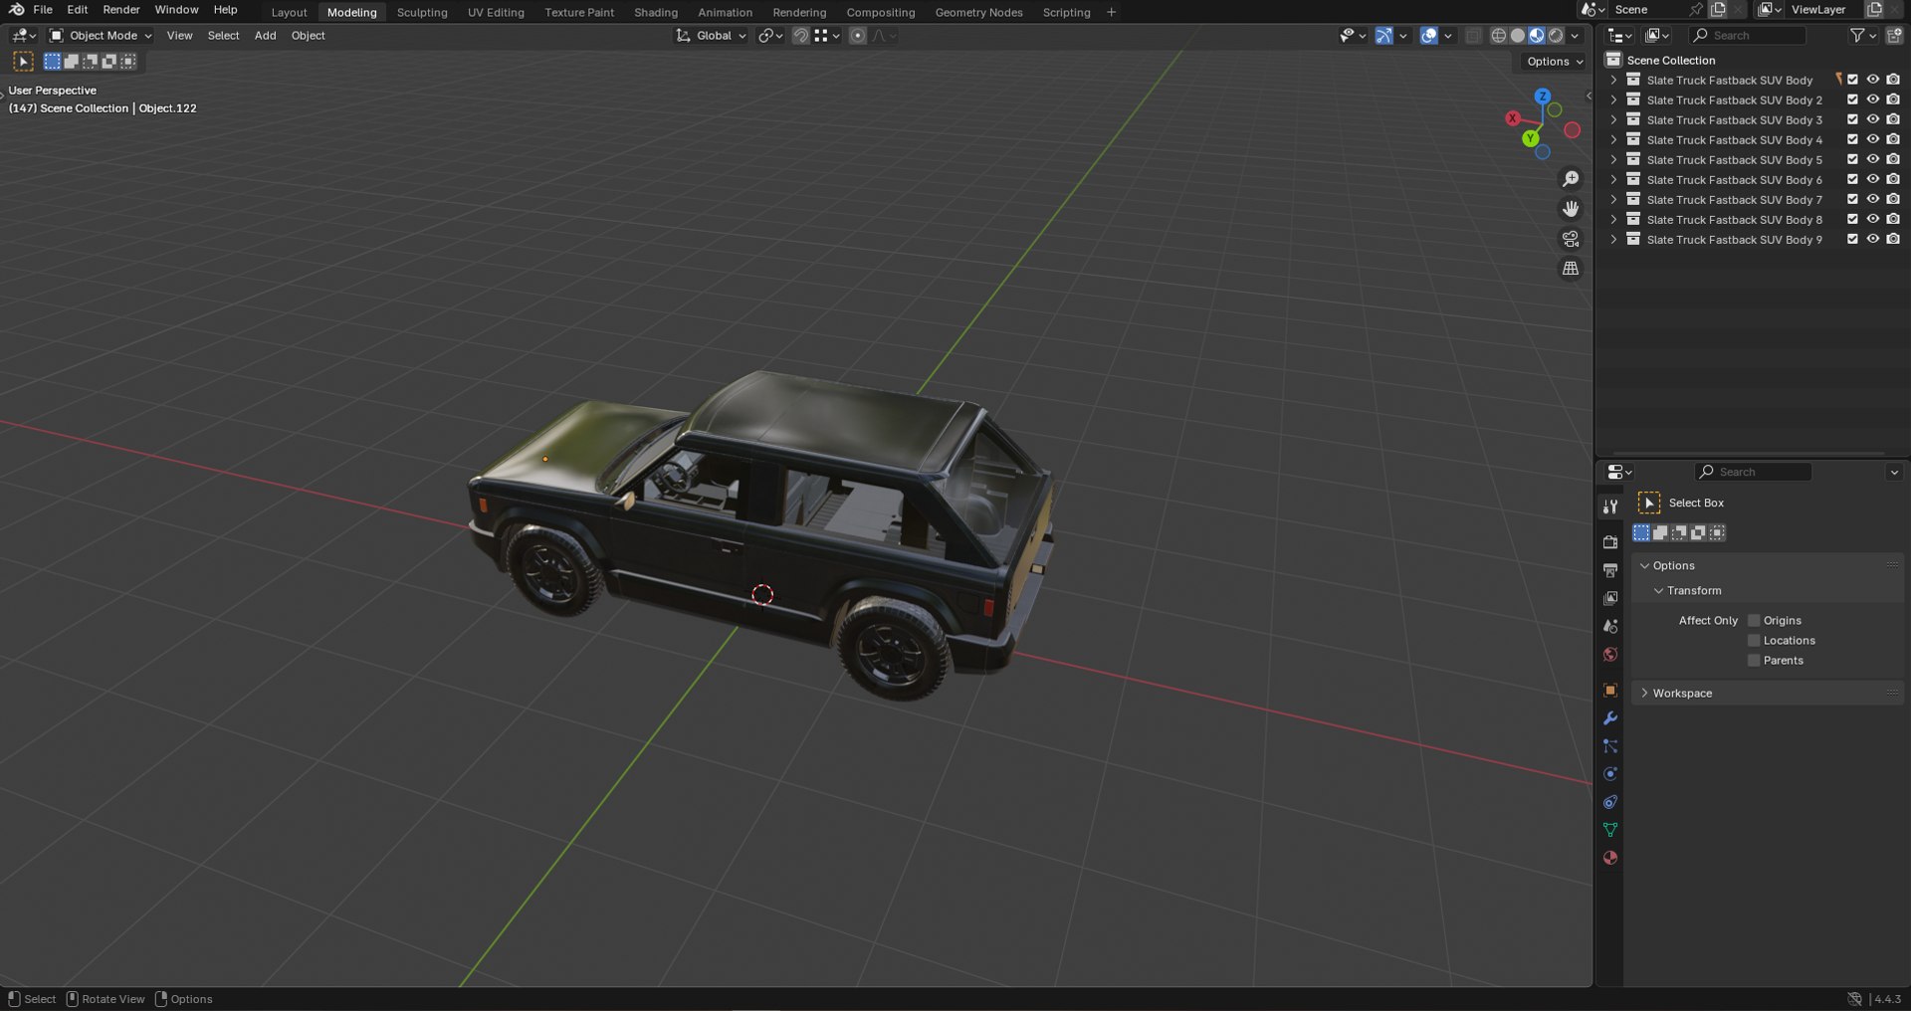Open the Add menu
The image size is (1911, 1011).
265,36
